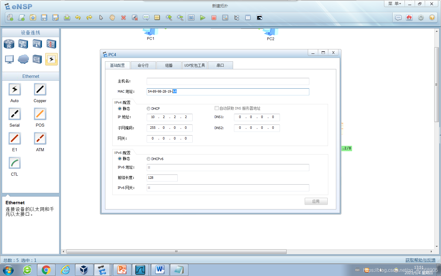The height and width of the screenshot is (276, 441).
Task: Click the zoom in magnifier icon
Action: (x=169, y=17)
